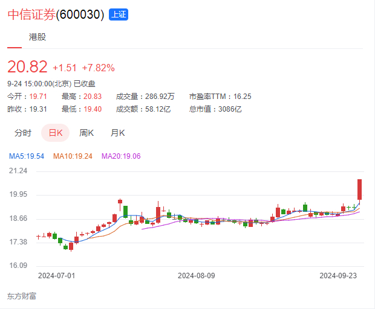Click the MA5:19.54 legend label
The image size is (375, 309).
click(27, 156)
